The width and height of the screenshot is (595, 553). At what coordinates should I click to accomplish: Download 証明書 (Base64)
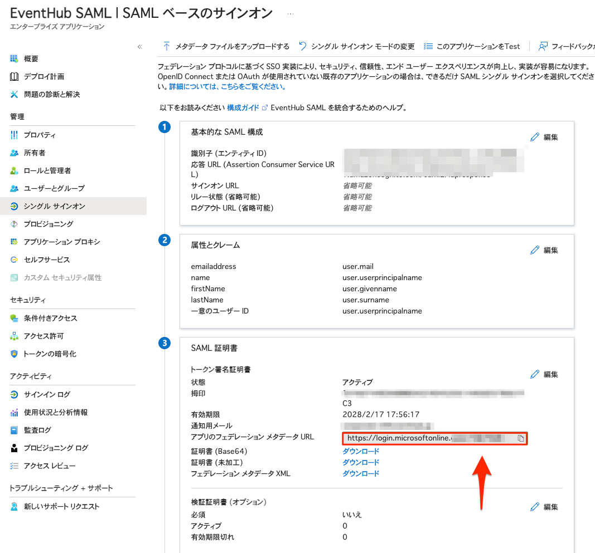pyautogui.click(x=361, y=452)
